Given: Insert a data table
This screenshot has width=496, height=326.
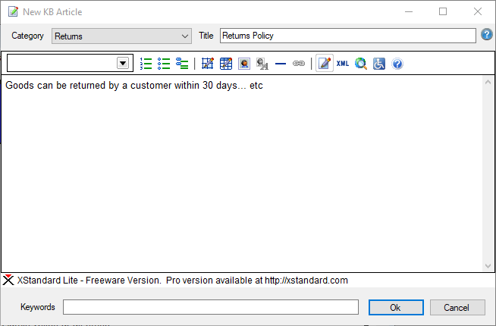Looking at the screenshot, I should (226, 64).
